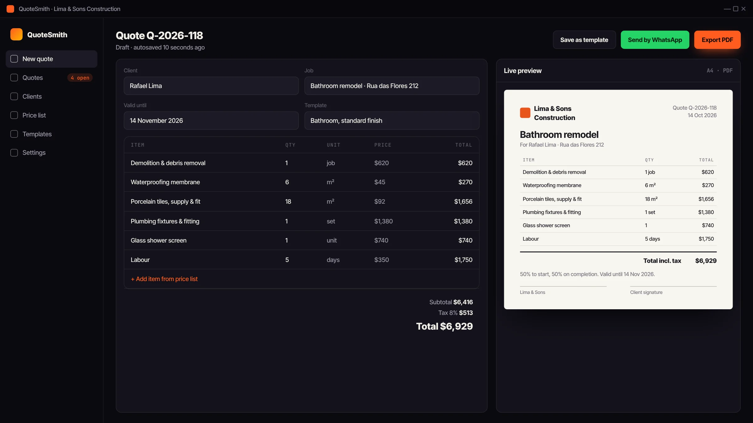Click the unit 'job' for Demolition
Image resolution: width=753 pixels, height=423 pixels.
tap(331, 163)
